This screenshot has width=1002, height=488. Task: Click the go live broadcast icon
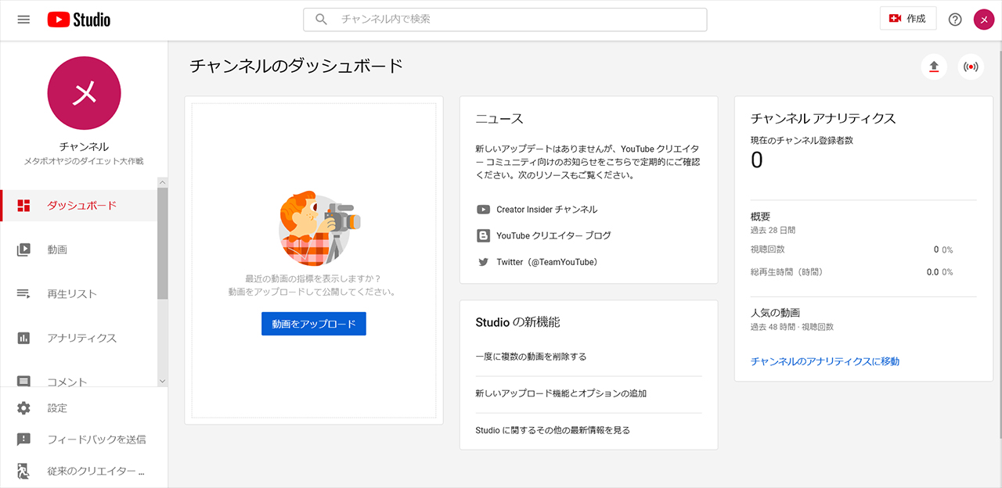pos(971,67)
